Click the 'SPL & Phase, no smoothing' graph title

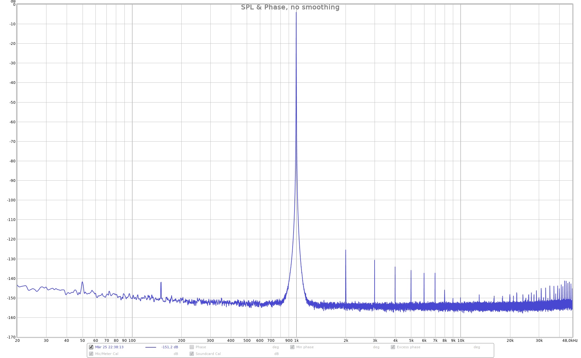click(290, 7)
